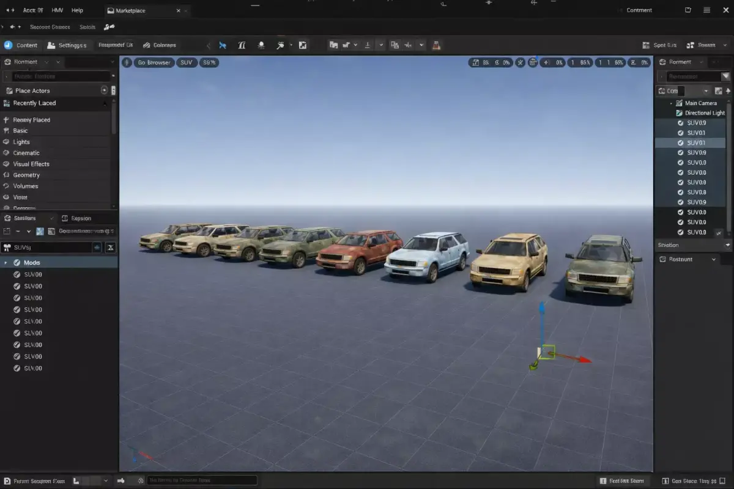The image size is (734, 489).
Task: Click the people icon right of Sebiis
Action: click(109, 27)
